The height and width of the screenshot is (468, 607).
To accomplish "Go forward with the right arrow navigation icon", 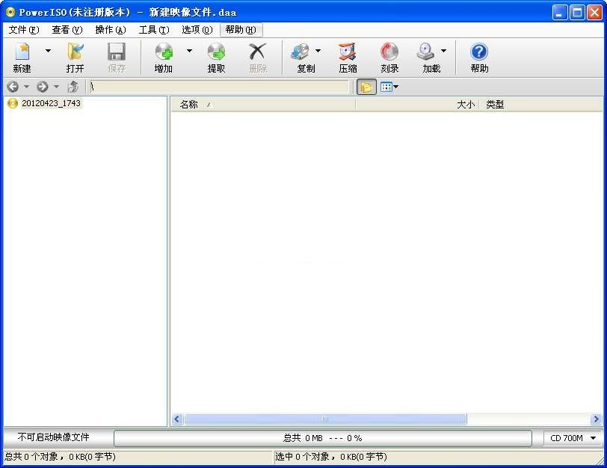I will tap(42, 87).
